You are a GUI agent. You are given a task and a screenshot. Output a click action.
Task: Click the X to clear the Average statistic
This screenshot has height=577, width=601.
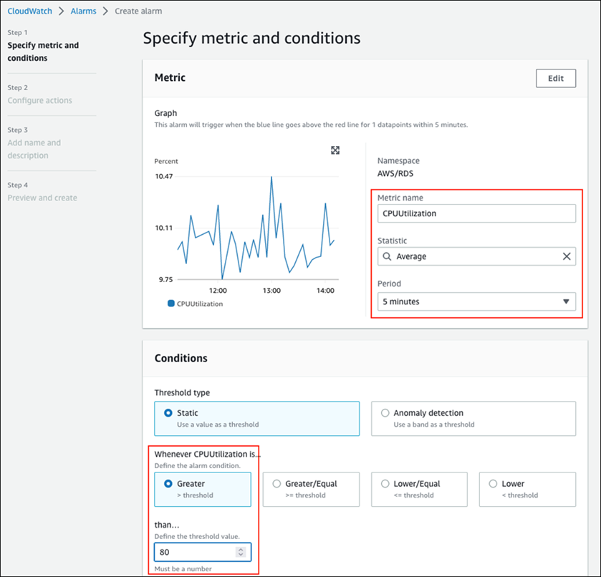[x=567, y=256]
